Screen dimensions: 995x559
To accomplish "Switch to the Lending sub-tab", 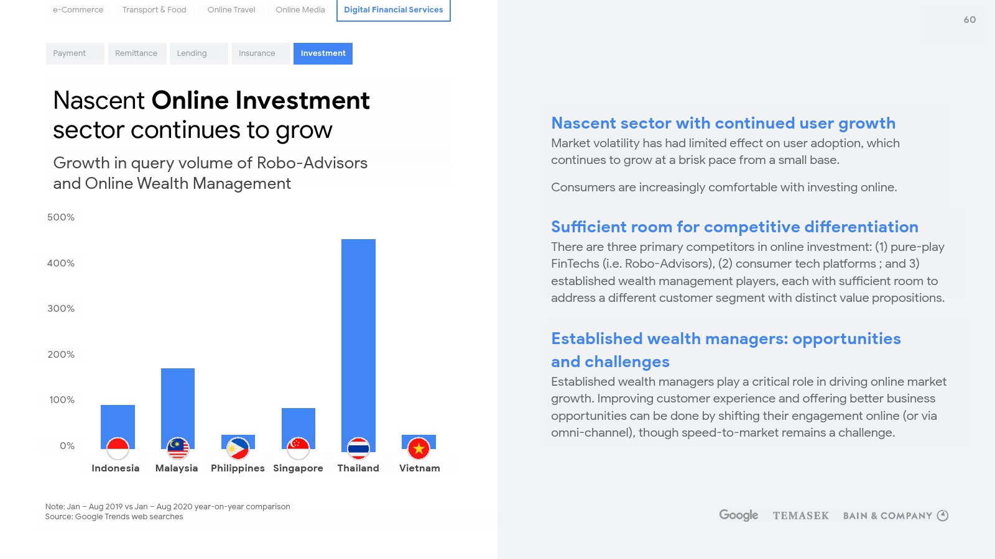I will click(x=192, y=53).
